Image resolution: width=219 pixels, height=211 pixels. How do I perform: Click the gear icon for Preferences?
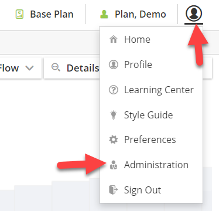pyautogui.click(x=114, y=139)
